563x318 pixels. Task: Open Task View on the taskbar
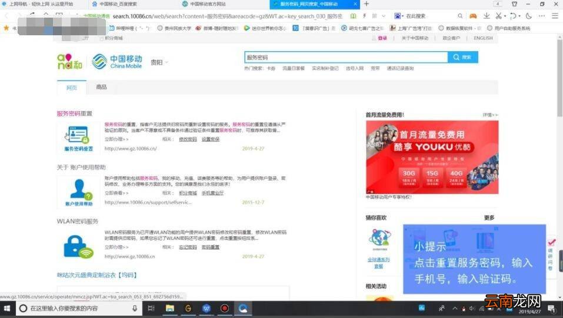151,309
